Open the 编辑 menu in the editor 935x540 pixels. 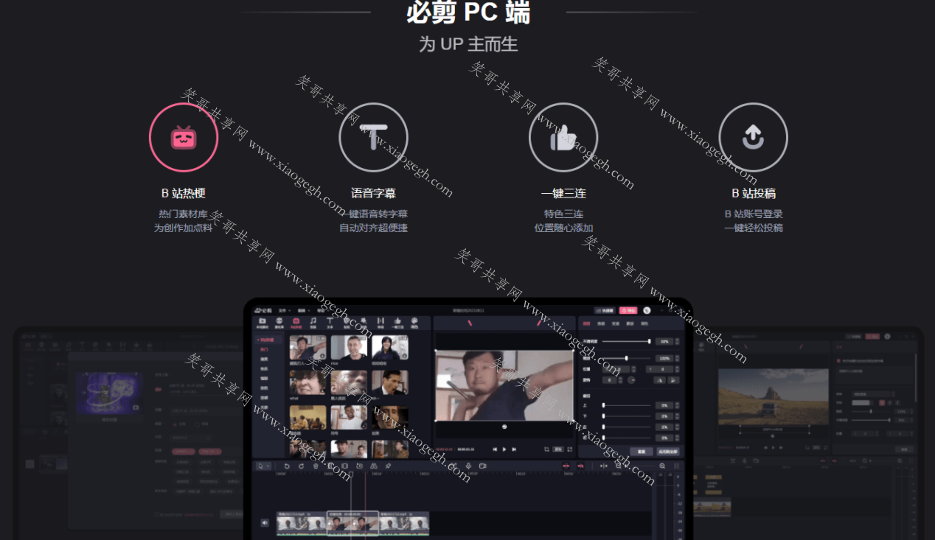(x=302, y=311)
